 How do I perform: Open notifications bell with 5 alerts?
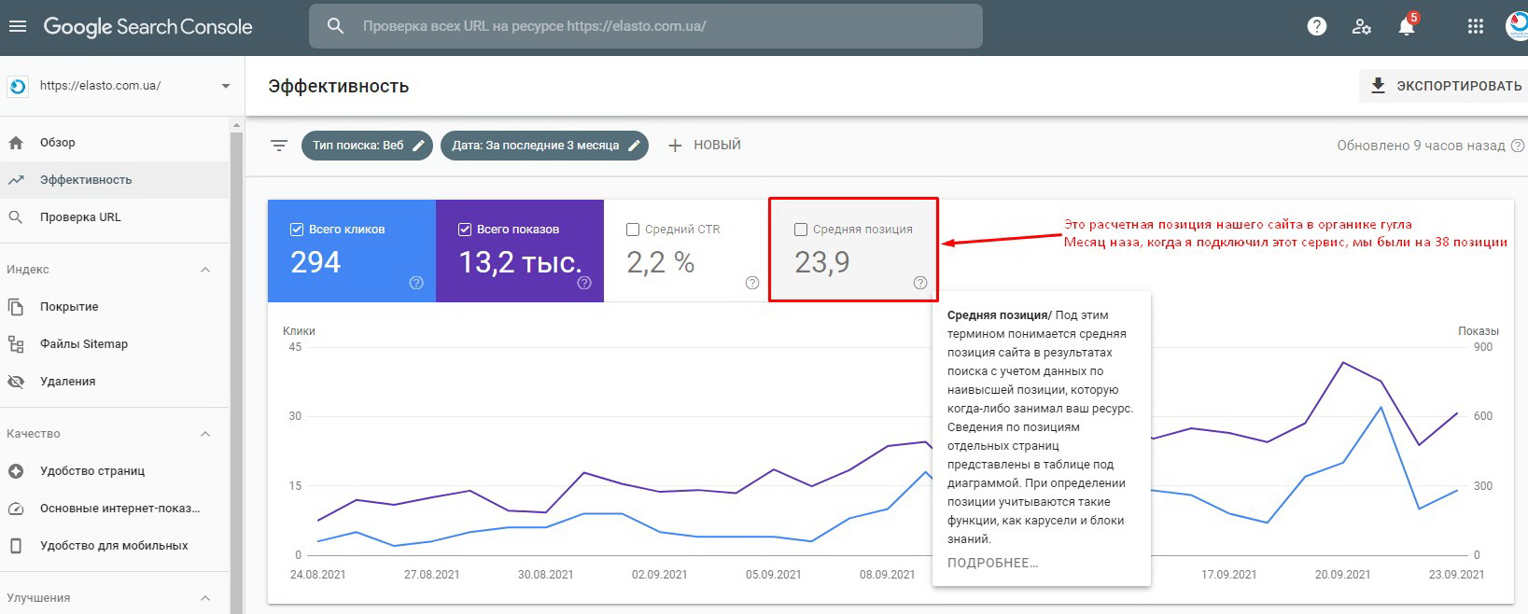[1408, 25]
